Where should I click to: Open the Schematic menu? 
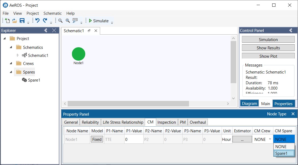[53, 13]
